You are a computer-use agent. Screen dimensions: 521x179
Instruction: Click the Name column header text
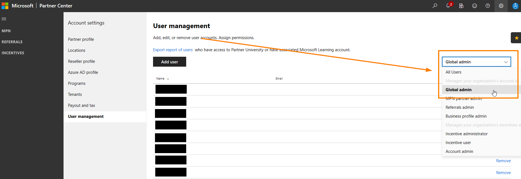click(x=160, y=78)
